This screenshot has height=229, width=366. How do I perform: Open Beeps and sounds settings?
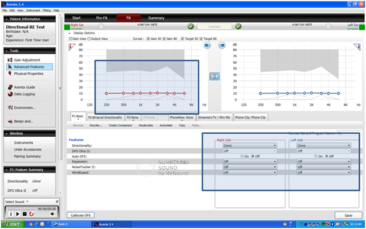coord(23,122)
